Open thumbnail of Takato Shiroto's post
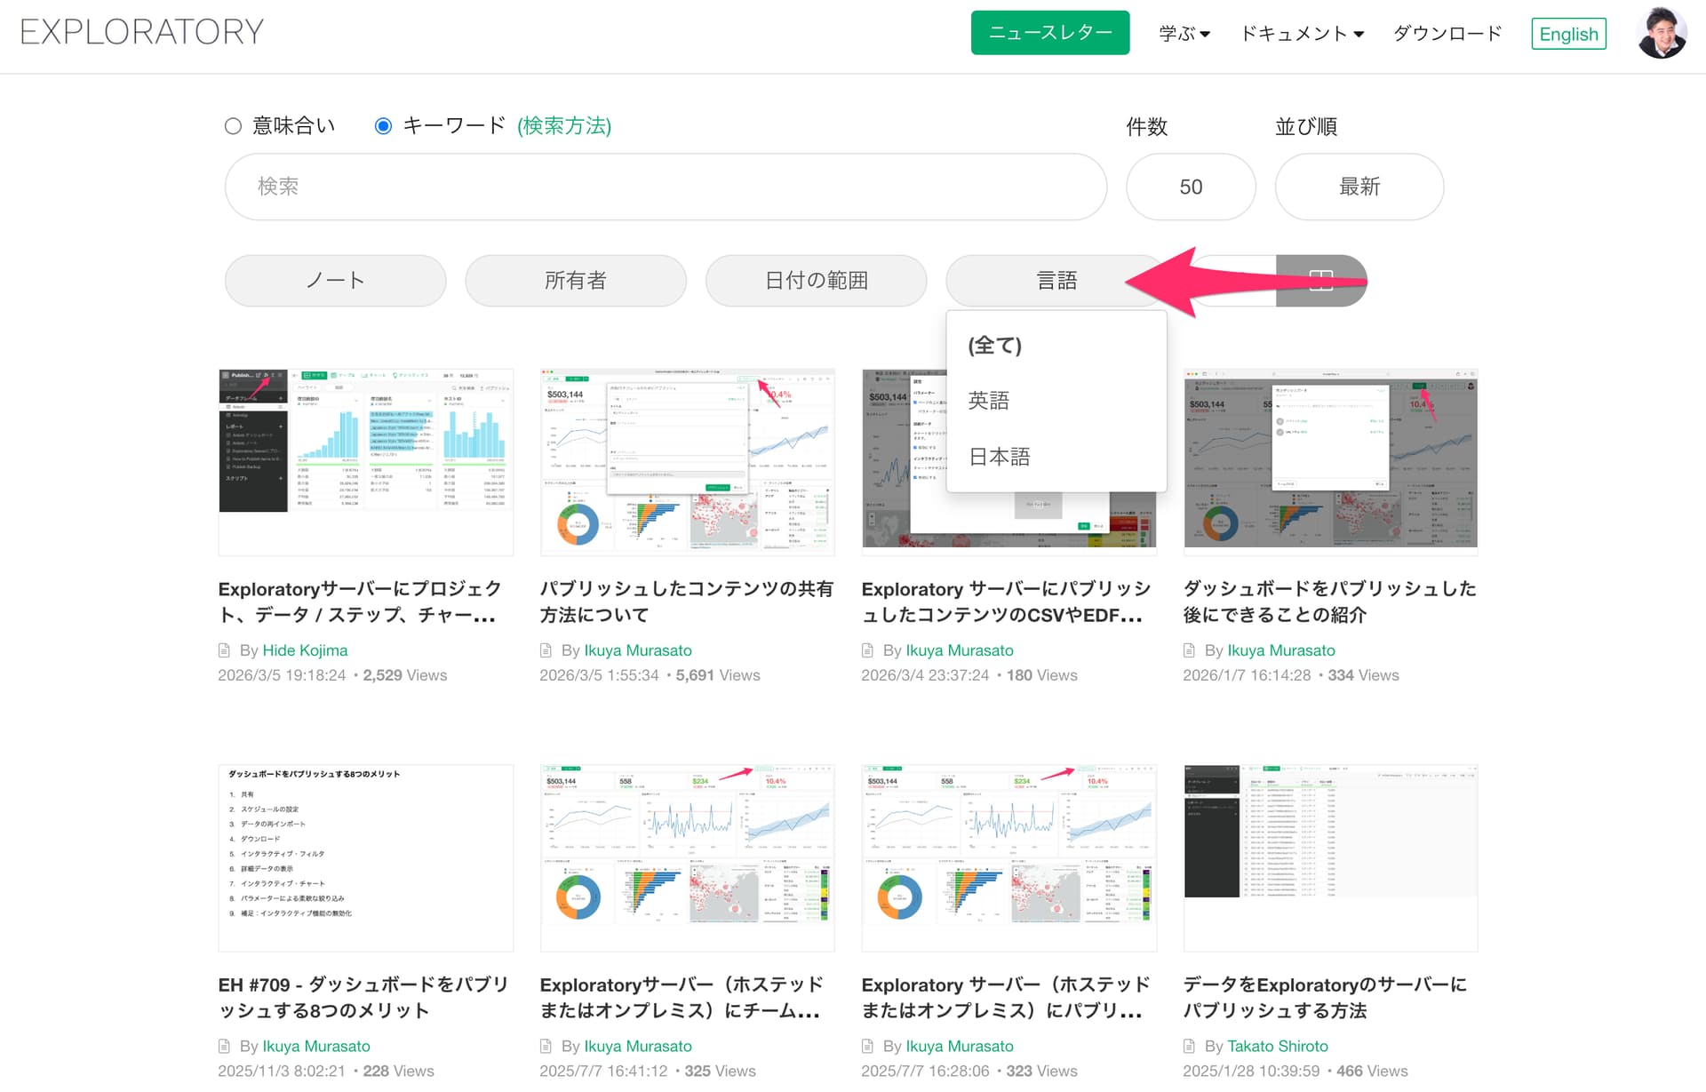 [1331, 857]
